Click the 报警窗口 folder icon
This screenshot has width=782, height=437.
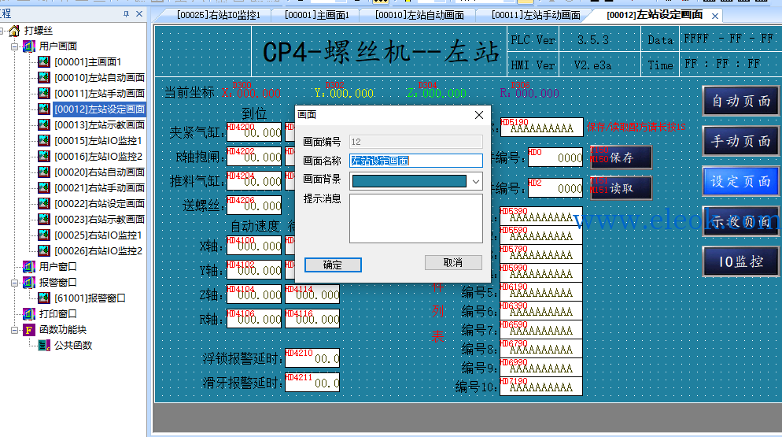[29, 283]
